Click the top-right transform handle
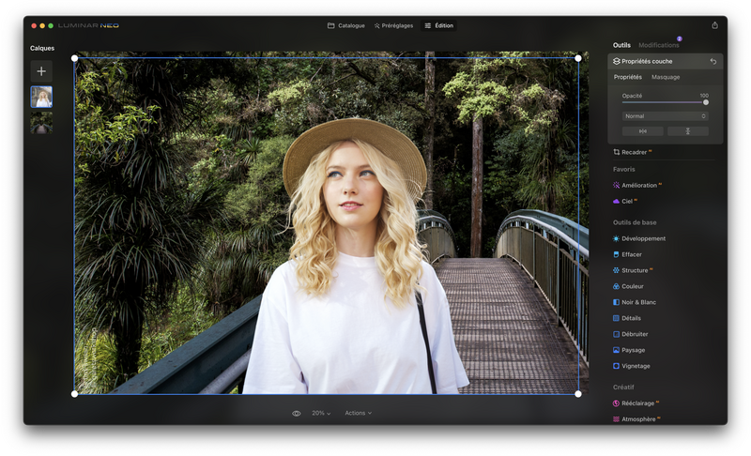751x456 pixels. pos(578,58)
